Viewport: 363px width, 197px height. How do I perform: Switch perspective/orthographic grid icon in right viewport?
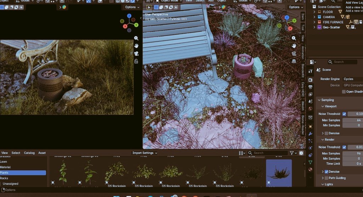coord(294,61)
